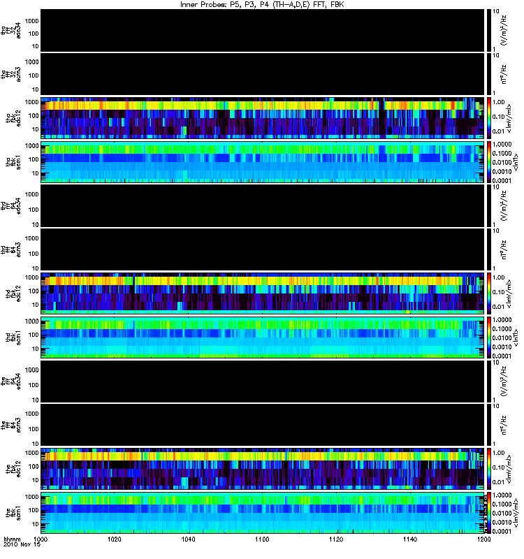Click the '0.0001' color bar value of tha fbk scm1
The width and height of the screenshot is (524, 559).
(502, 180)
